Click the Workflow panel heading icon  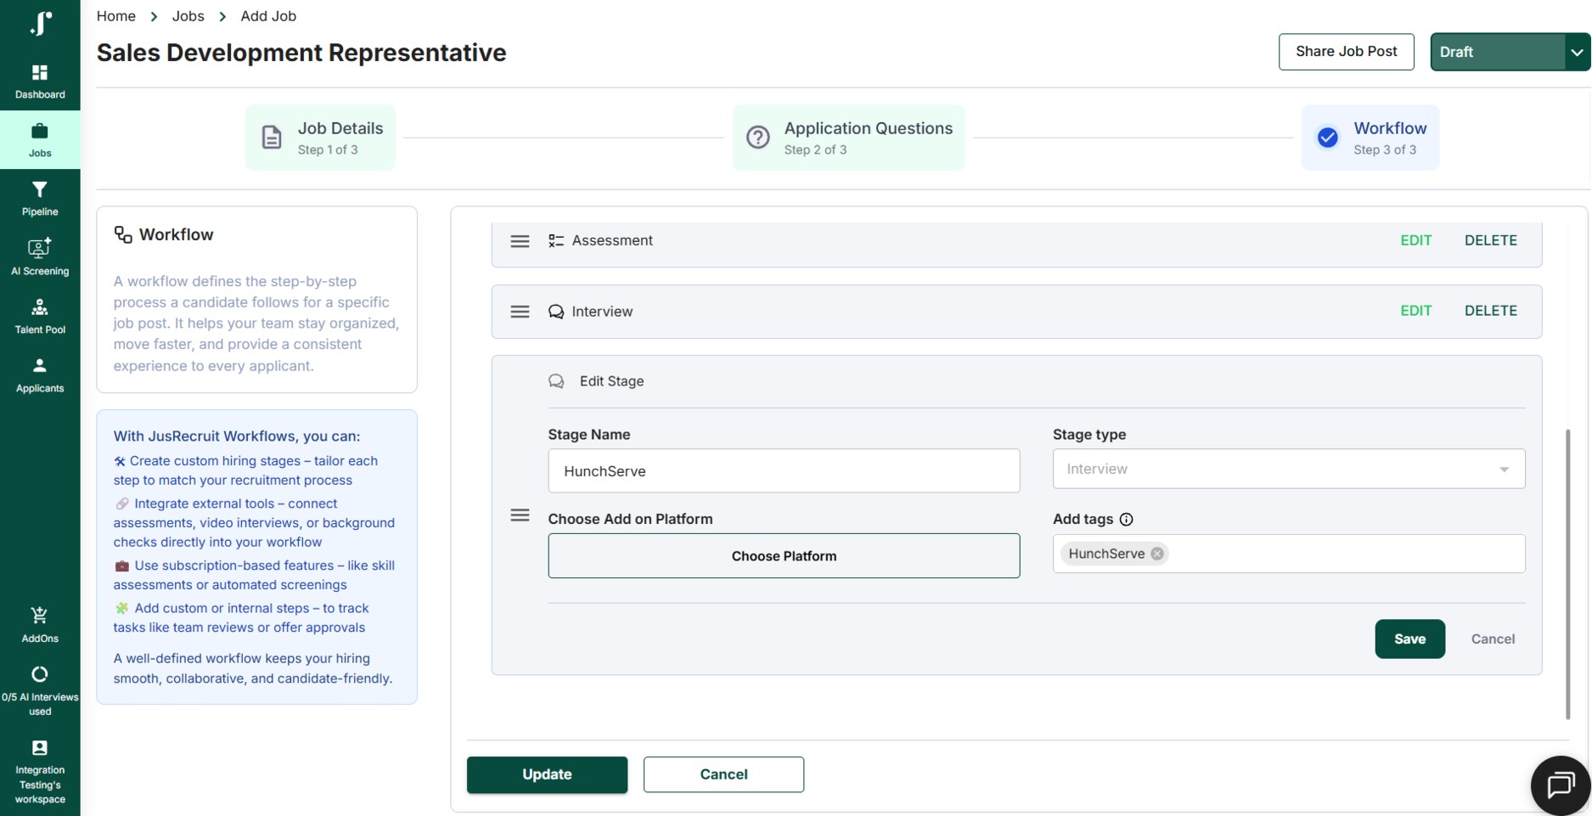(123, 234)
